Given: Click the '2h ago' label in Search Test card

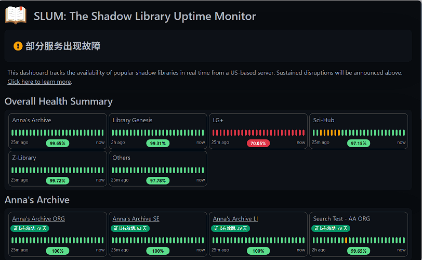Looking at the screenshot, I should coord(319,250).
